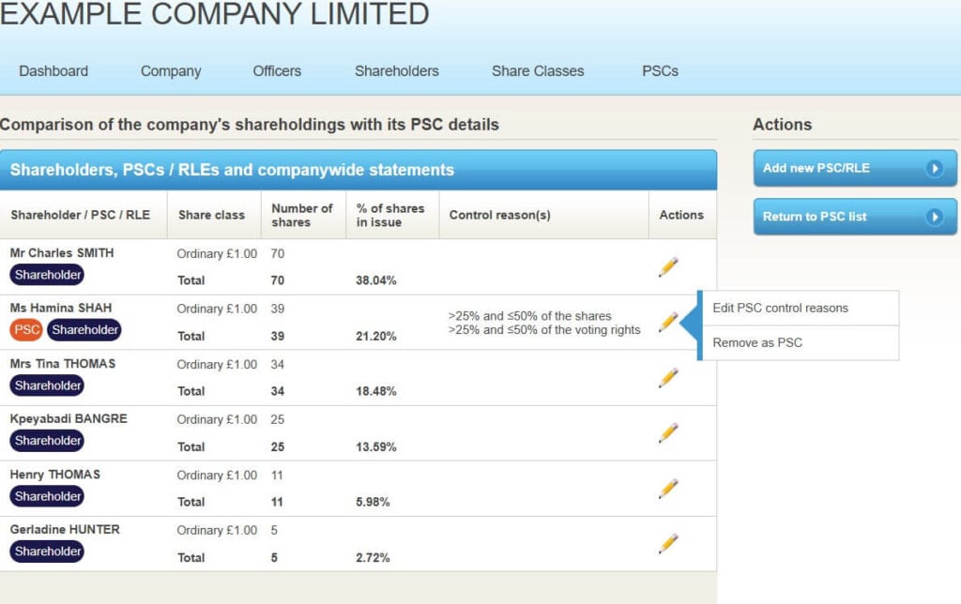961x604 pixels.
Task: Select Edit PSC control reasons from popup
Action: point(780,308)
